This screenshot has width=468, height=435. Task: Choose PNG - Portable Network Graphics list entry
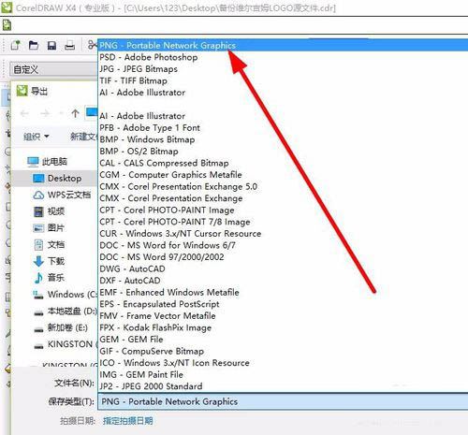283,46
